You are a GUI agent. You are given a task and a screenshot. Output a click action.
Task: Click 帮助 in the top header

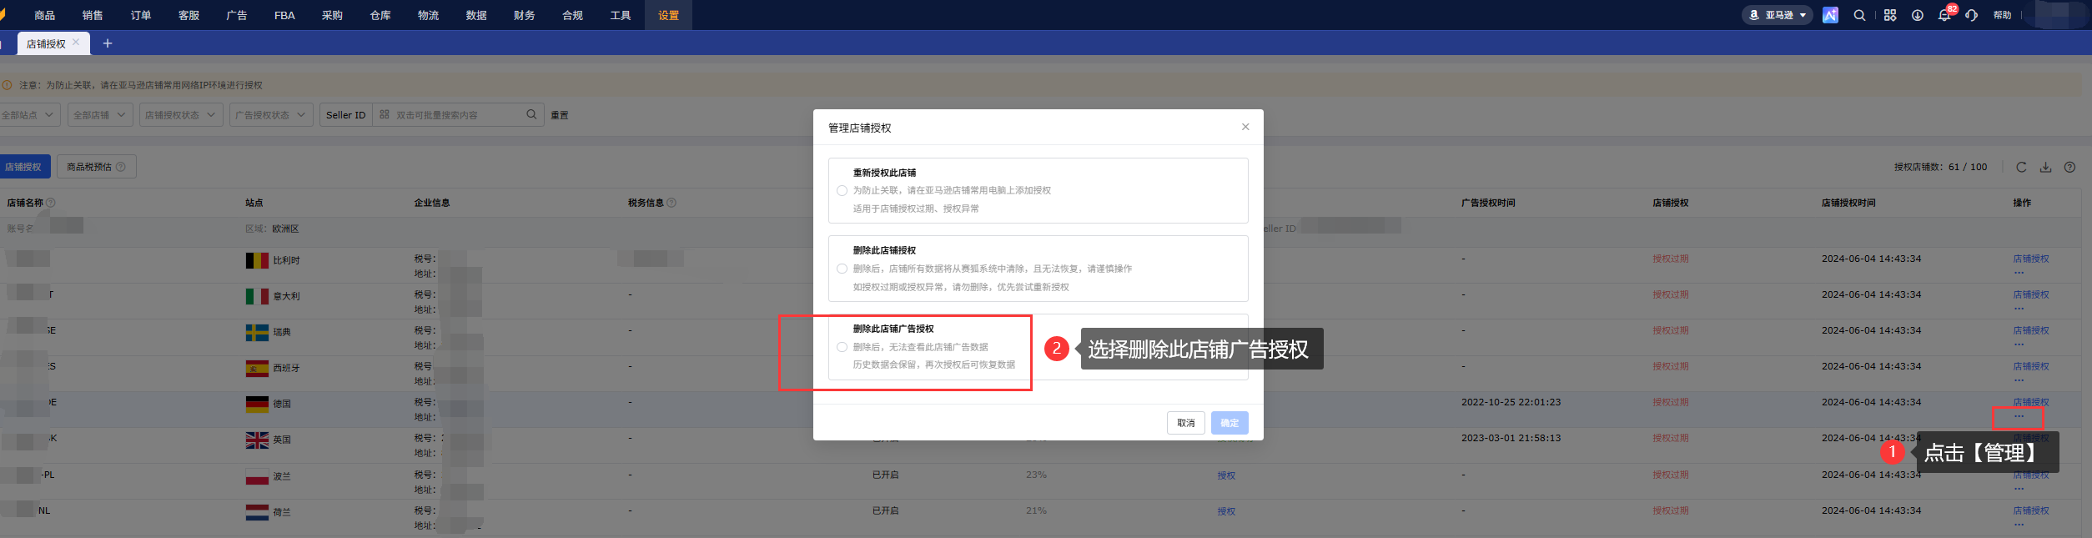tap(2002, 15)
